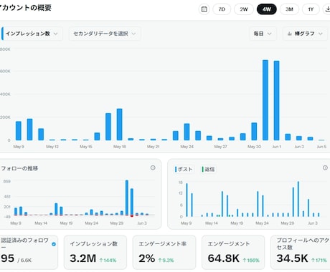Image resolution: width=330 pixels, height=272 pixels.
Task: Select the 7D time range
Action: tap(222, 9)
